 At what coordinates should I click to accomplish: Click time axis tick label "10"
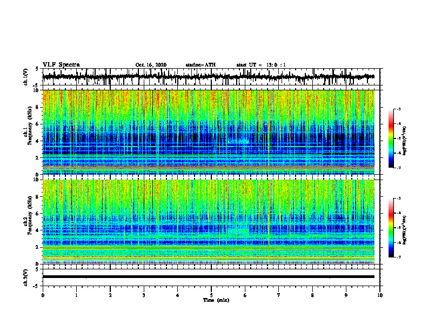tap(380, 295)
